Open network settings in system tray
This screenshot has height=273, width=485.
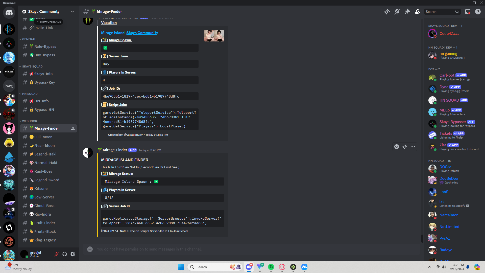click(438, 267)
